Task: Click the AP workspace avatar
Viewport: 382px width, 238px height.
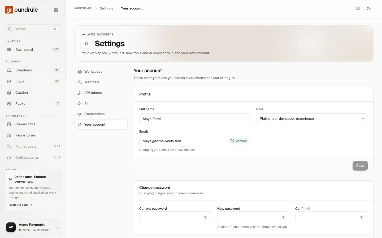Action: tap(11, 227)
